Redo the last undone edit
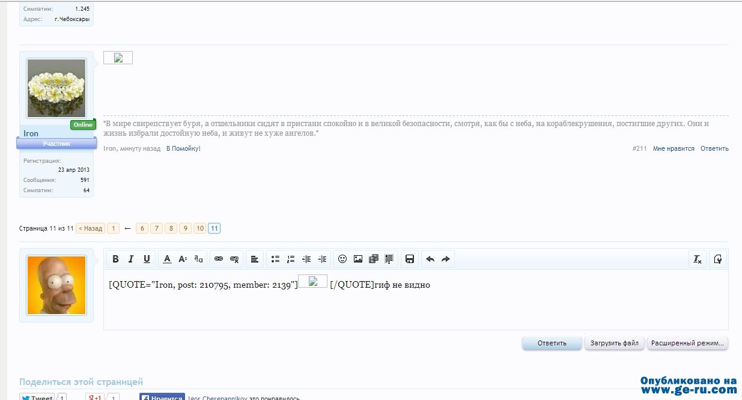 [446, 259]
